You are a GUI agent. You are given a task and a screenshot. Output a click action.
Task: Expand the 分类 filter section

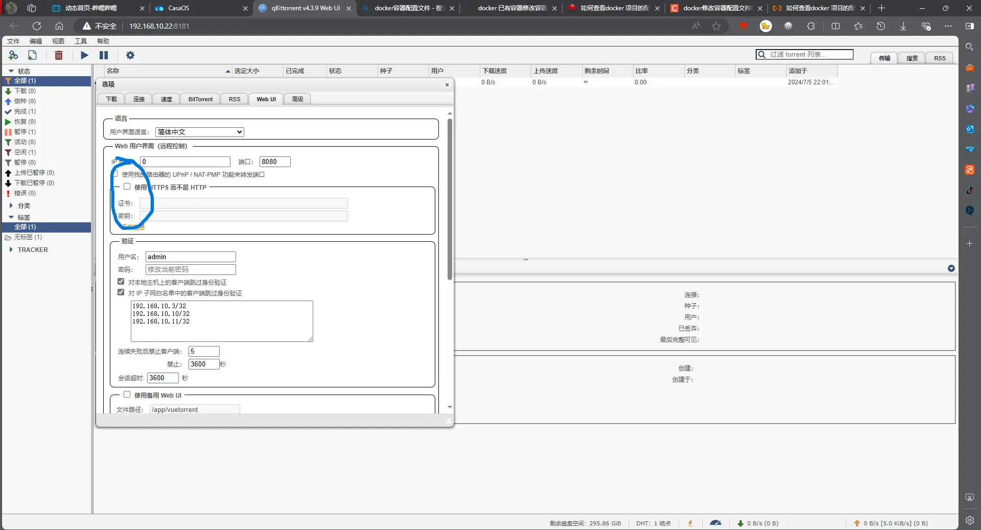[11, 205]
